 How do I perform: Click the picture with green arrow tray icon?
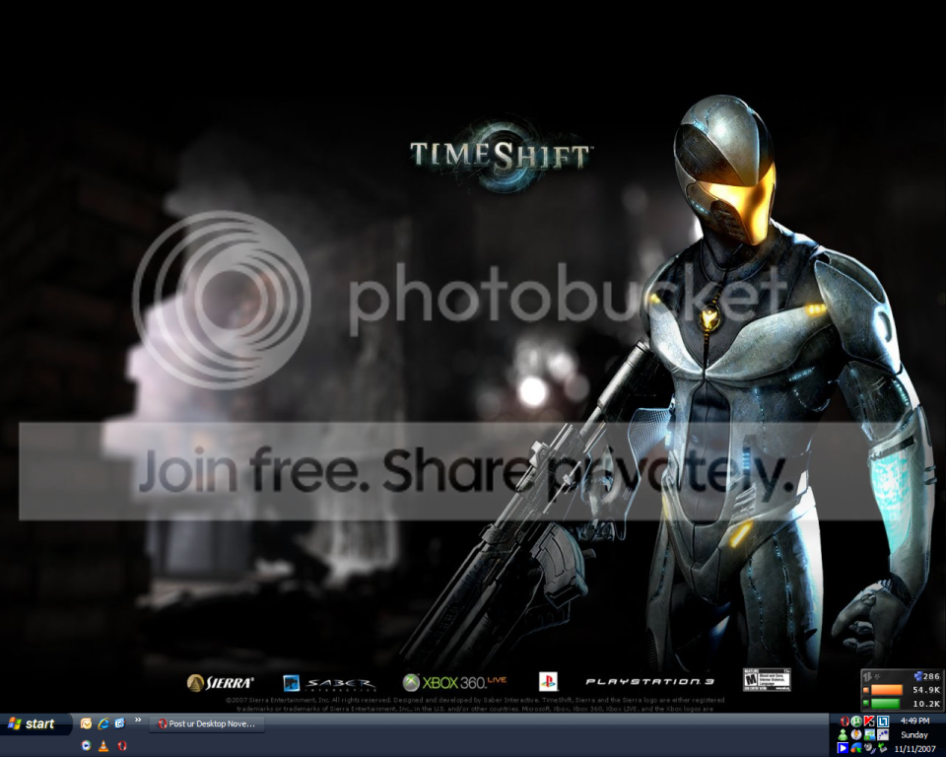tap(869, 734)
